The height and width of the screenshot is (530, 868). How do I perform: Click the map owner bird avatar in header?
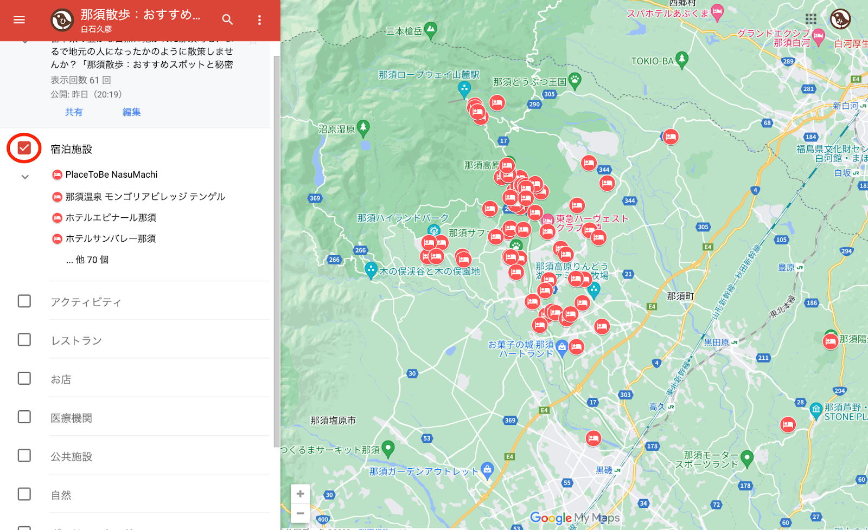[62, 20]
